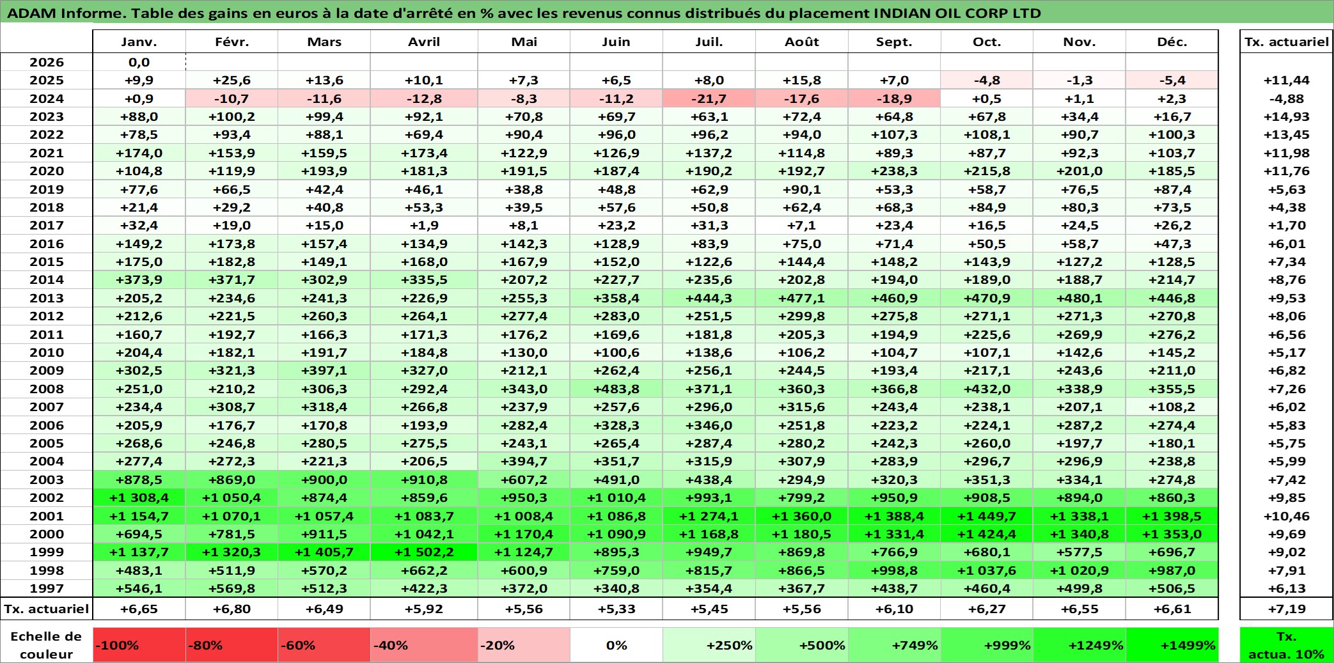The height and width of the screenshot is (663, 1334).
Task: Select the 'Juil.' column header
Action: point(709,42)
